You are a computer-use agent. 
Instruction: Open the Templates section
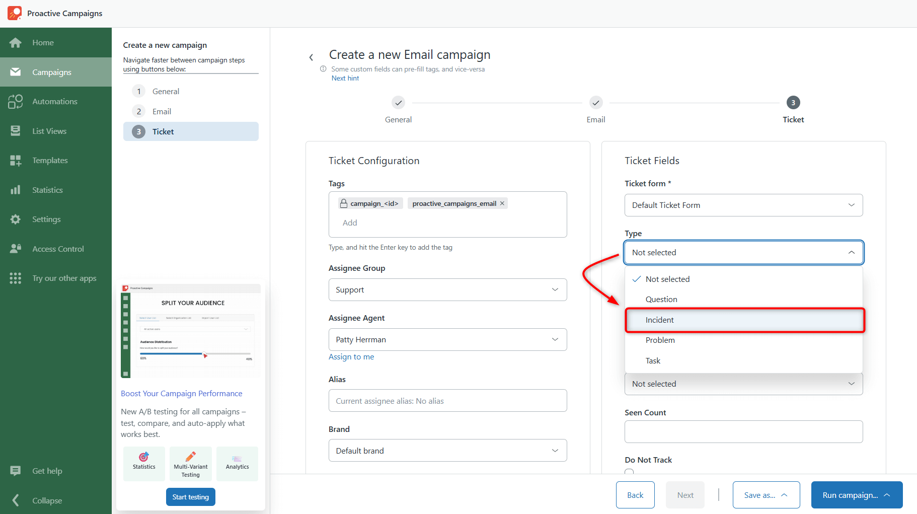click(50, 160)
